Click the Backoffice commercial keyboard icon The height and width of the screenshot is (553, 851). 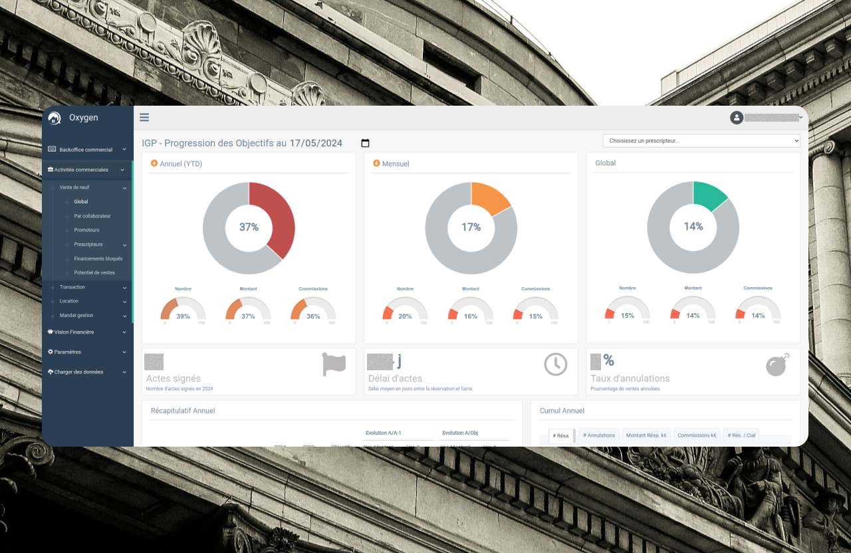52,150
